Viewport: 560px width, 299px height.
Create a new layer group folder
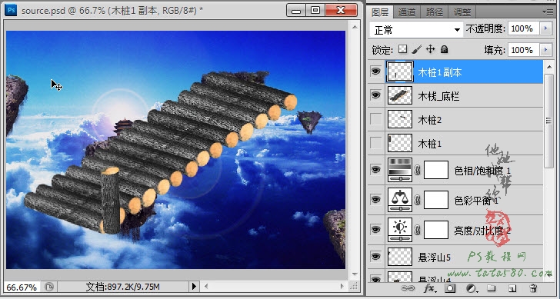pyautogui.click(x=492, y=288)
